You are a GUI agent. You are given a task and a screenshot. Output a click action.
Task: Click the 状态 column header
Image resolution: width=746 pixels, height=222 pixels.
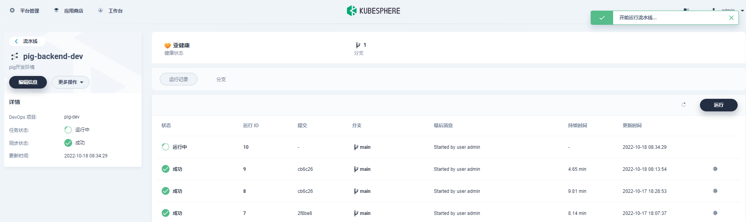(x=166, y=126)
